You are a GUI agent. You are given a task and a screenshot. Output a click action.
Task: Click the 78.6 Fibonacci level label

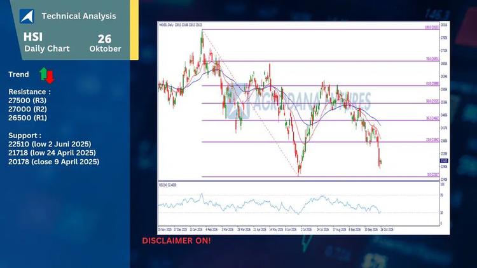pyautogui.click(x=432, y=59)
